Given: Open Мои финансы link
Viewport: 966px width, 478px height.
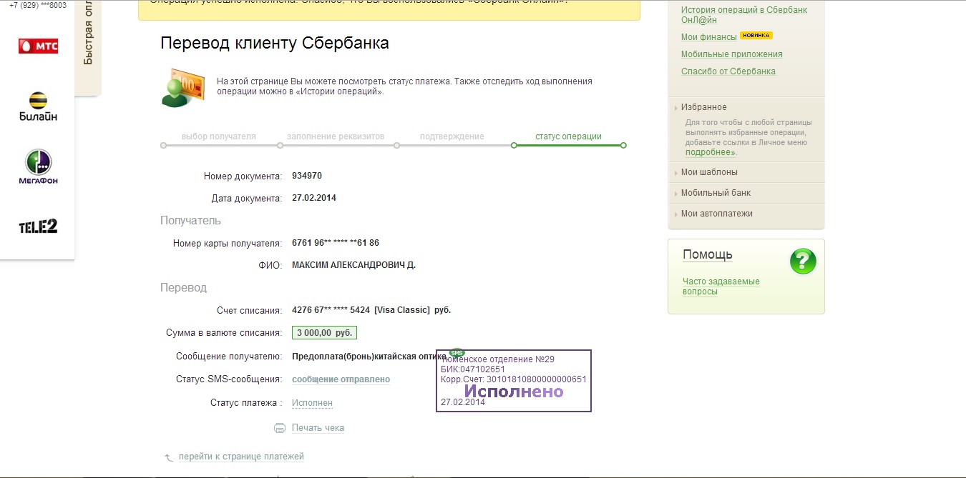Looking at the screenshot, I should (x=708, y=37).
